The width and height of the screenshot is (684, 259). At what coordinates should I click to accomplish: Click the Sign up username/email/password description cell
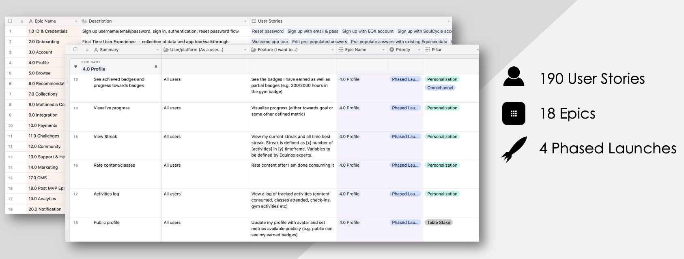click(165, 31)
